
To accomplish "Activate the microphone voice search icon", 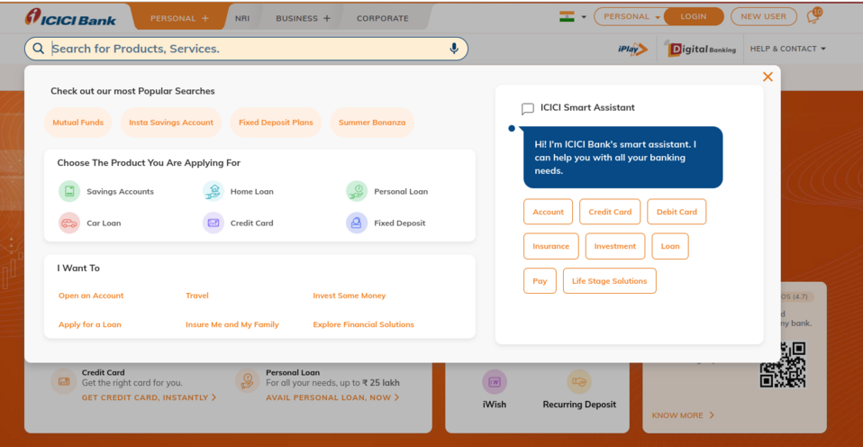I will [454, 49].
